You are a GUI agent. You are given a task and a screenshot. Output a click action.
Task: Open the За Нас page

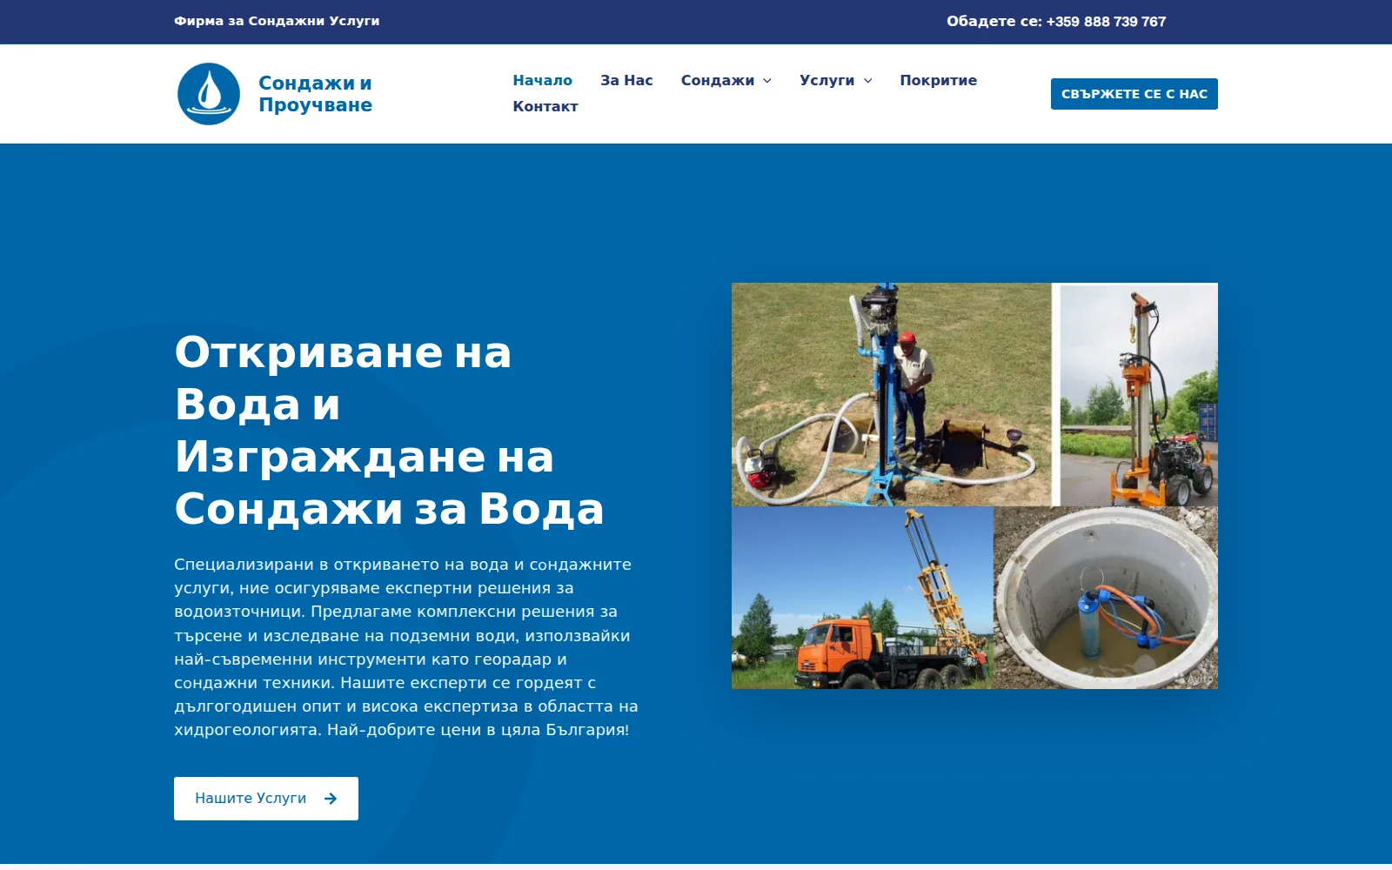pos(626,80)
